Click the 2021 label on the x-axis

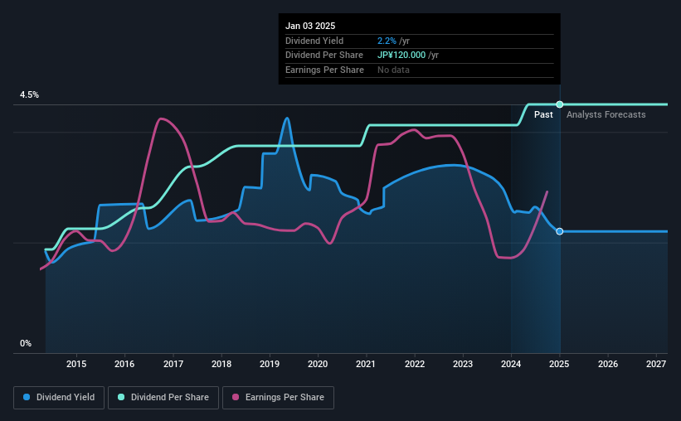pos(366,364)
